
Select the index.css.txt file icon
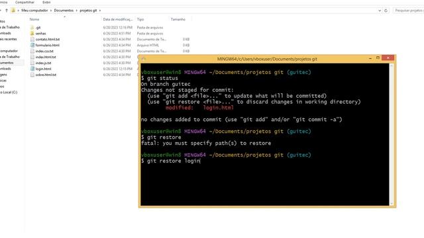click(x=32, y=51)
